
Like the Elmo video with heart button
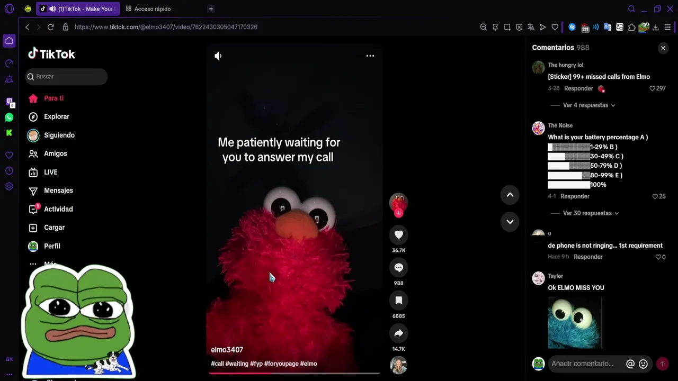[x=398, y=234]
